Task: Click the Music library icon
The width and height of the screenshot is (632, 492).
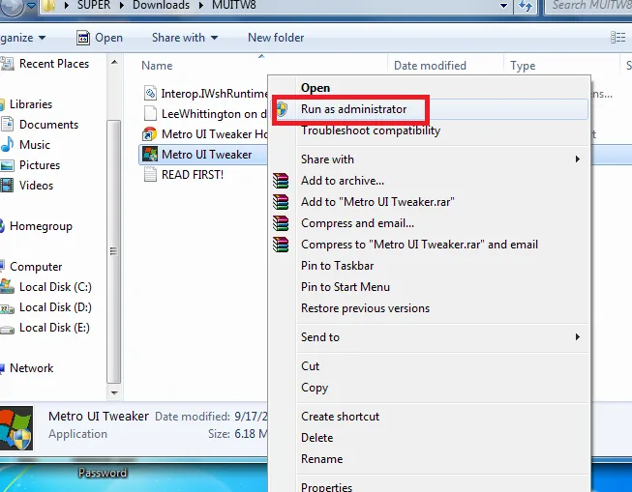Action: (x=7, y=145)
